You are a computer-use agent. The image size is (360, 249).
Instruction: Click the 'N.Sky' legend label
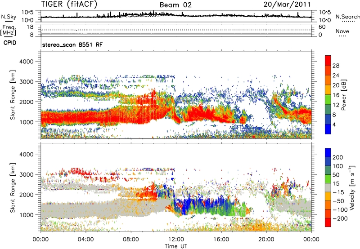[x=9, y=17]
